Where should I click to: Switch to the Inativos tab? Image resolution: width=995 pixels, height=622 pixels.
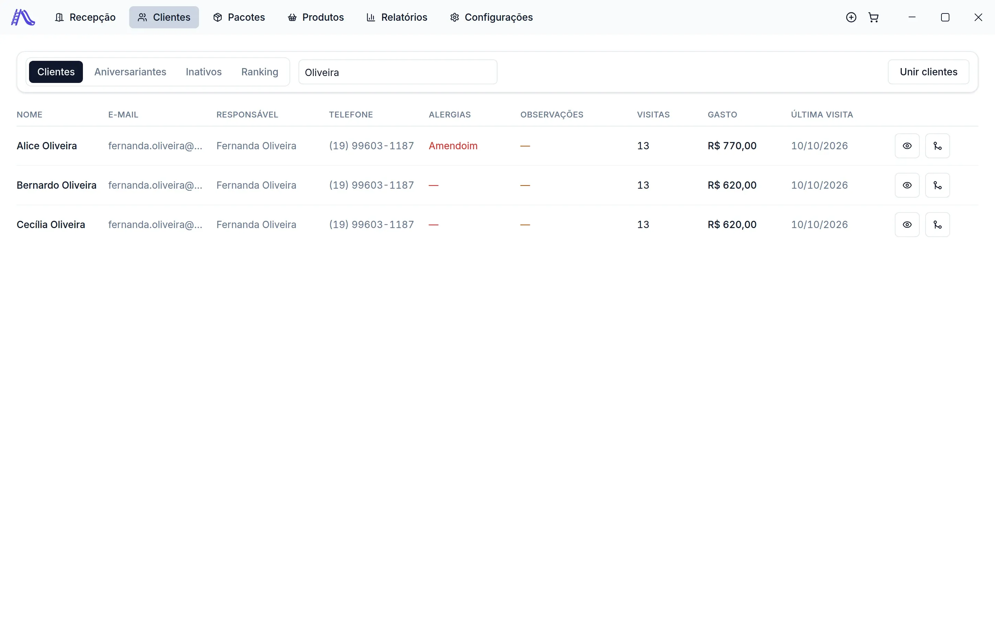[203, 72]
